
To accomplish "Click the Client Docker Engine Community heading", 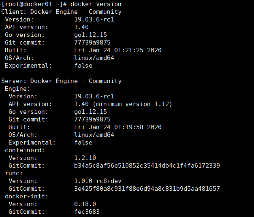I will [x=62, y=12].
